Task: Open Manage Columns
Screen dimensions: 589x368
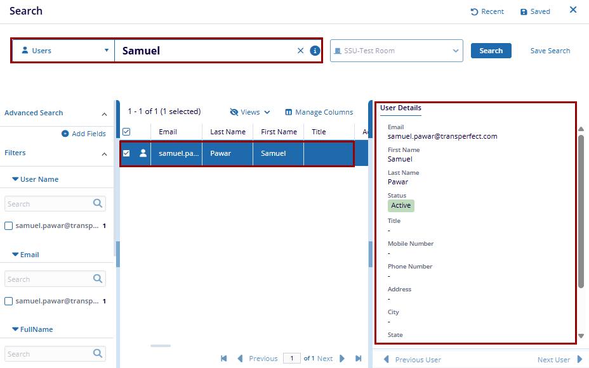Action: point(319,112)
